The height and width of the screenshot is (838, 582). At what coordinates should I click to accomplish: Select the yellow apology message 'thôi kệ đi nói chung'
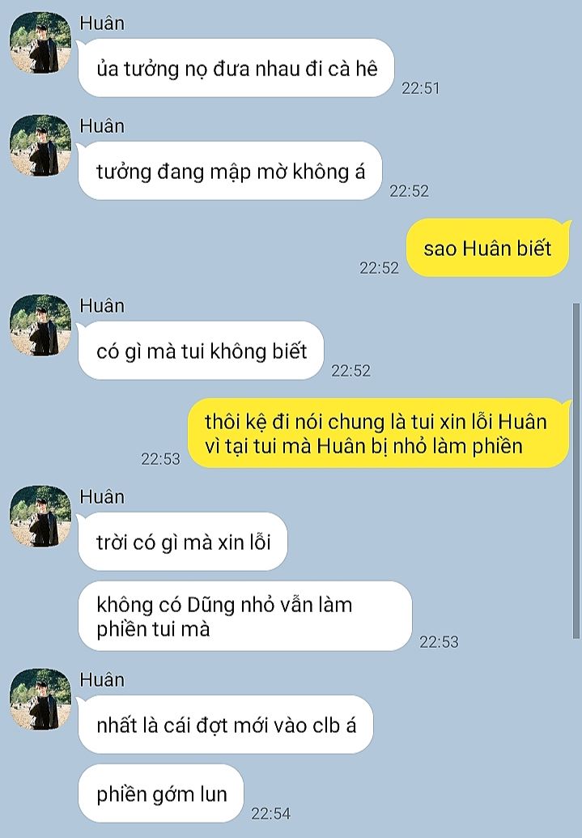(378, 433)
